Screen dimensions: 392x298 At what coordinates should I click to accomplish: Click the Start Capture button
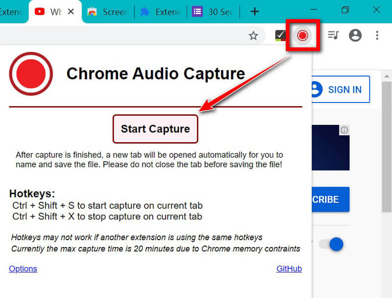[155, 129]
